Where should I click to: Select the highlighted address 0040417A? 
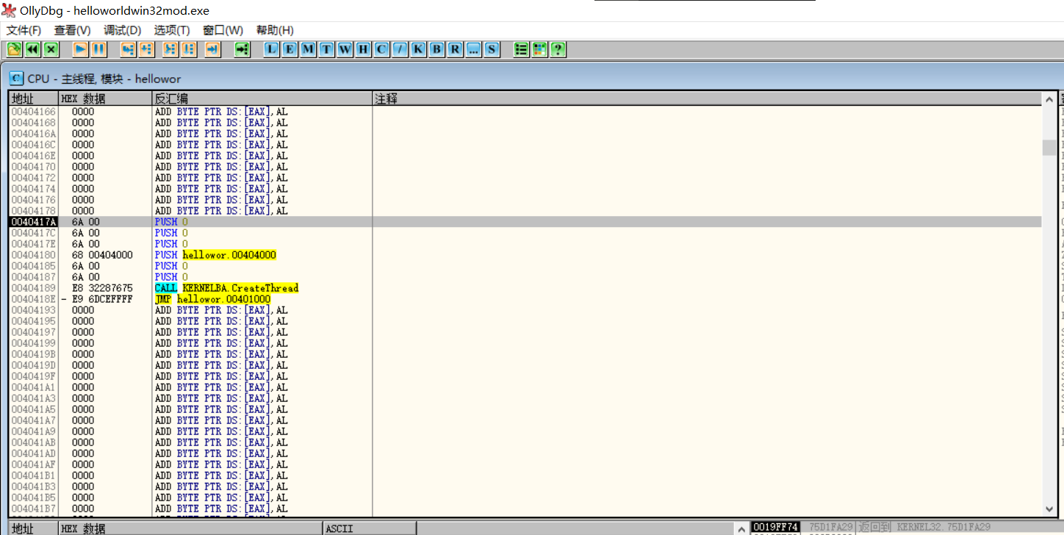coord(34,222)
